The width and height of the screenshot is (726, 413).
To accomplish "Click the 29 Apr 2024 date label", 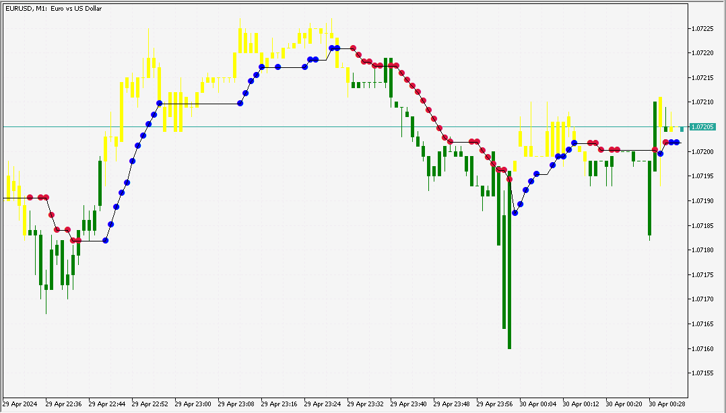I will pos(20,404).
